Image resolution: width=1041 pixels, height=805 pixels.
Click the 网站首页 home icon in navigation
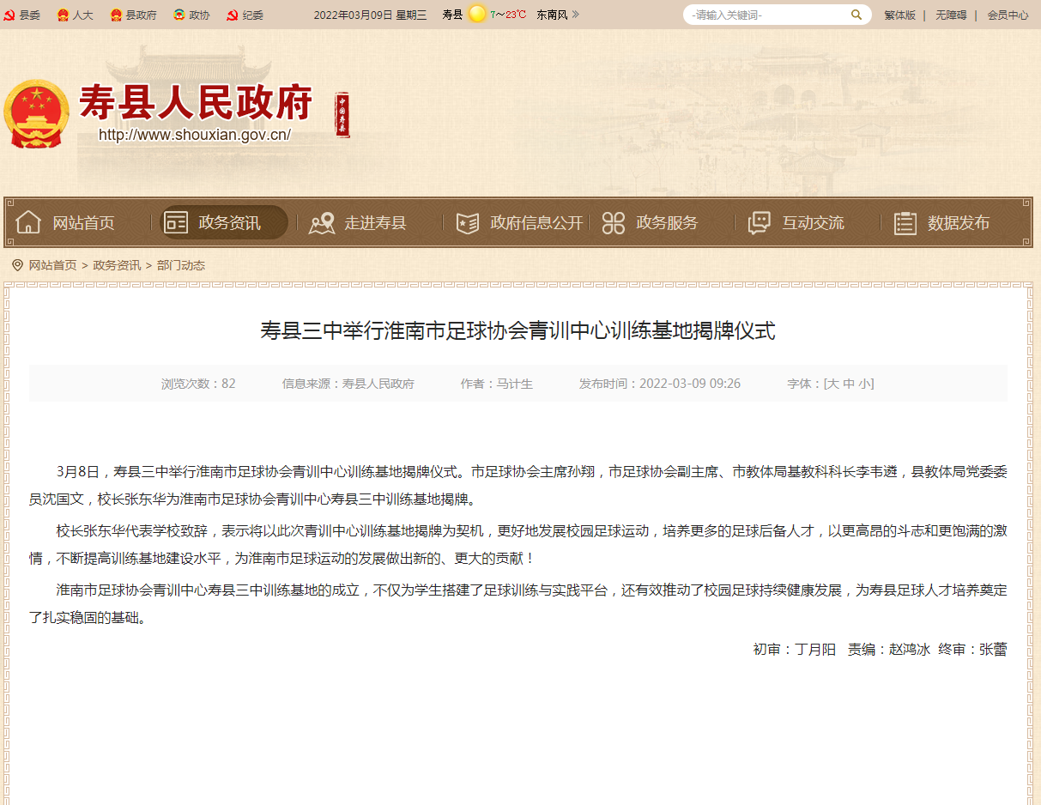coord(27,221)
